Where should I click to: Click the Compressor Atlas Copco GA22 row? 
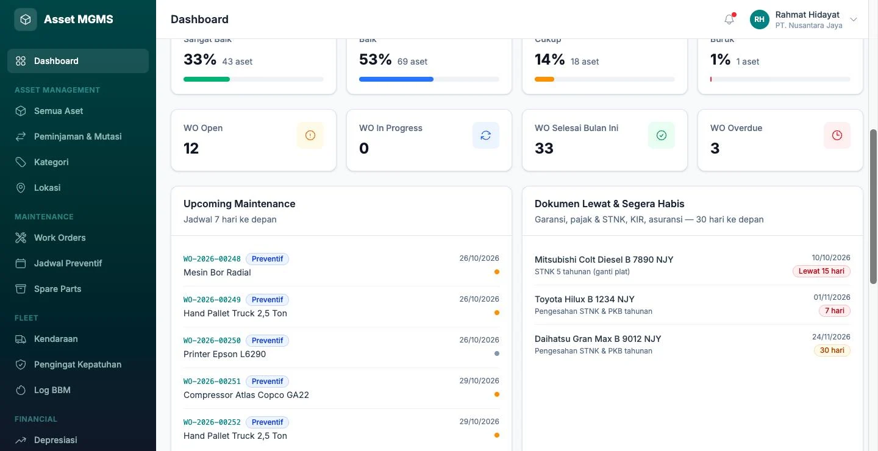tap(341, 388)
